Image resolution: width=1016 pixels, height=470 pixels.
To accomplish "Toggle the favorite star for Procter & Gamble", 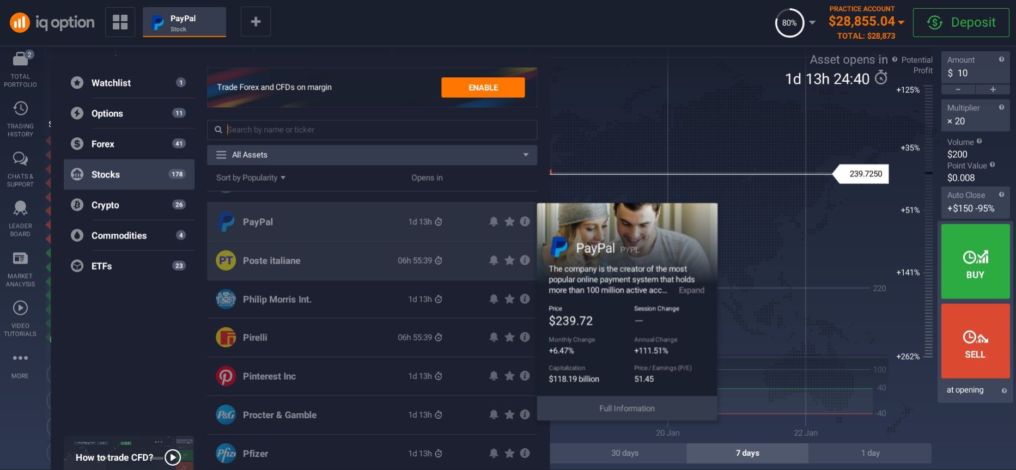I will [x=509, y=414].
